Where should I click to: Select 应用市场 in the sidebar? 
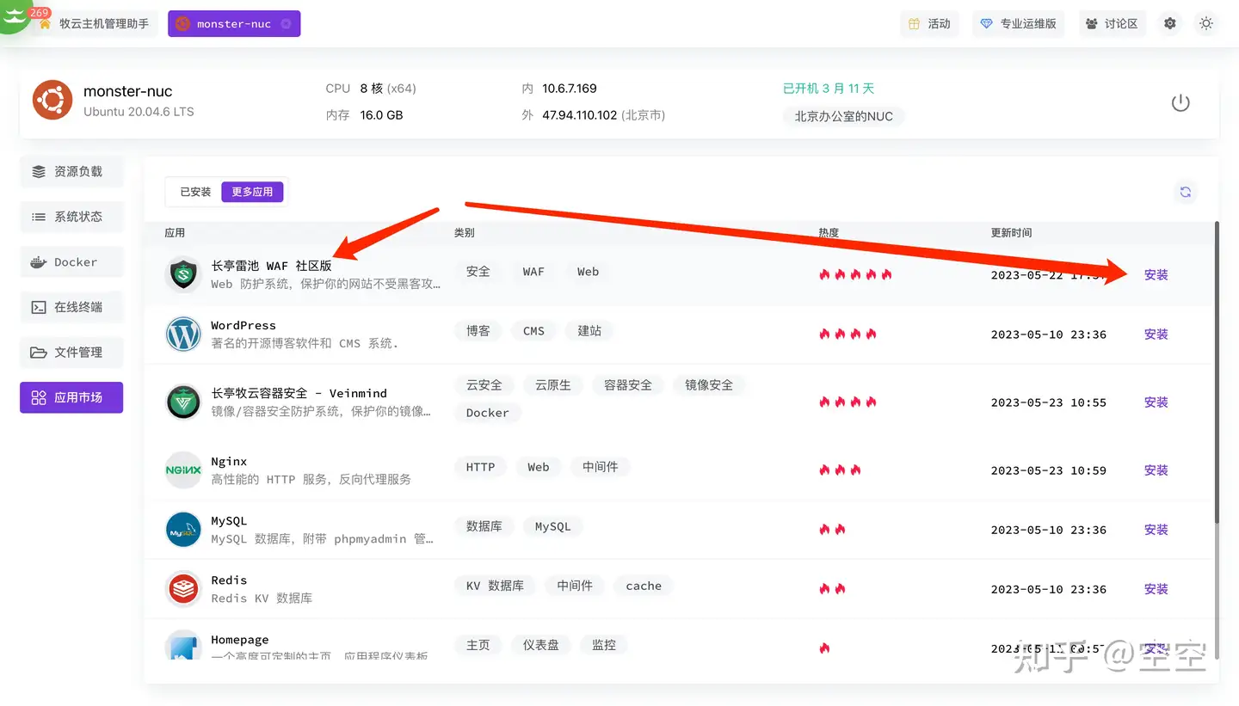[x=71, y=397]
